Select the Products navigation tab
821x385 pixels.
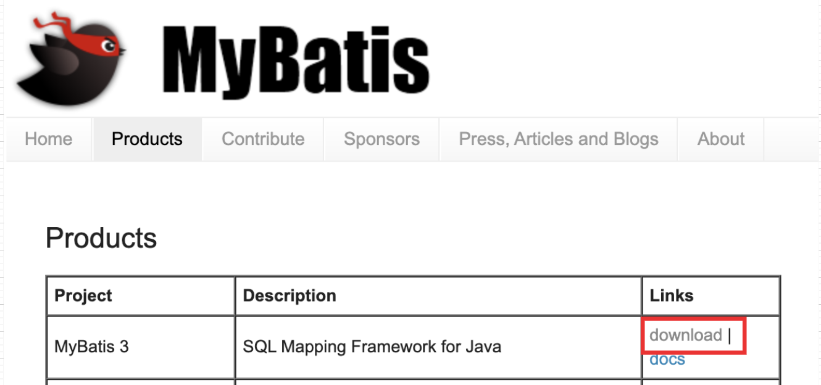pos(147,139)
